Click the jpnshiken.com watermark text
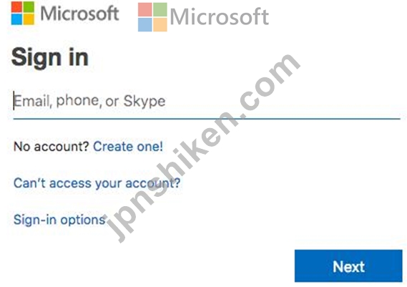The width and height of the screenshot is (407, 287). [x=205, y=148]
